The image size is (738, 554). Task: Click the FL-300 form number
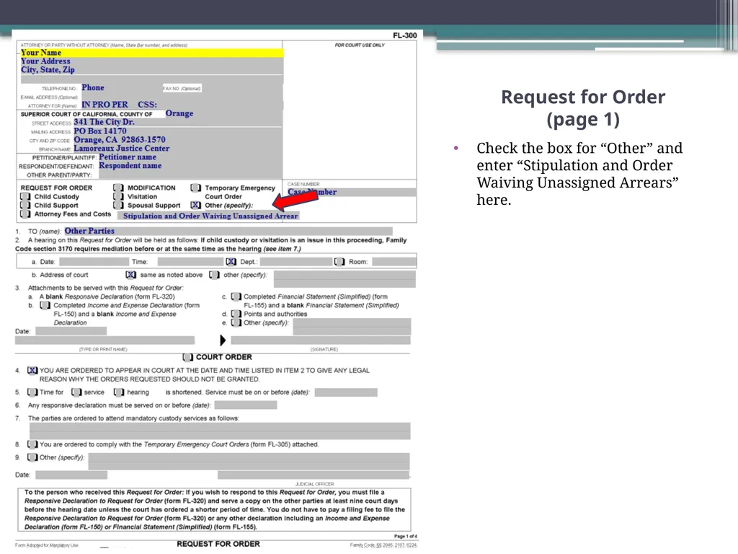pos(405,35)
